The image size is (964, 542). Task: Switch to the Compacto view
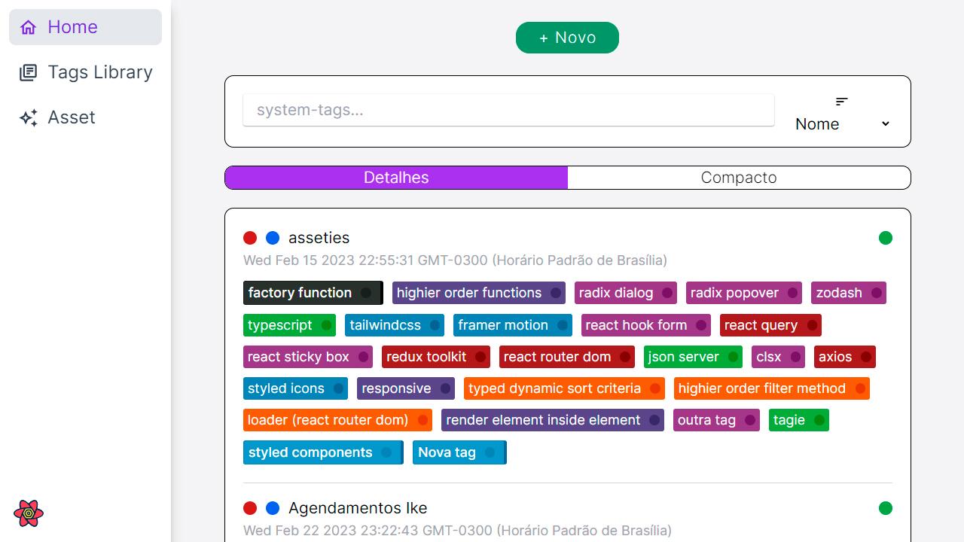point(739,178)
